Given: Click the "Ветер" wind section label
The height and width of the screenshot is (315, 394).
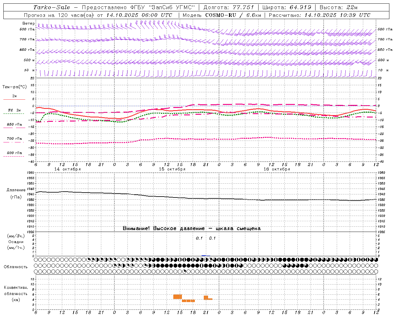Looking at the screenshot, I should [x=28, y=23].
